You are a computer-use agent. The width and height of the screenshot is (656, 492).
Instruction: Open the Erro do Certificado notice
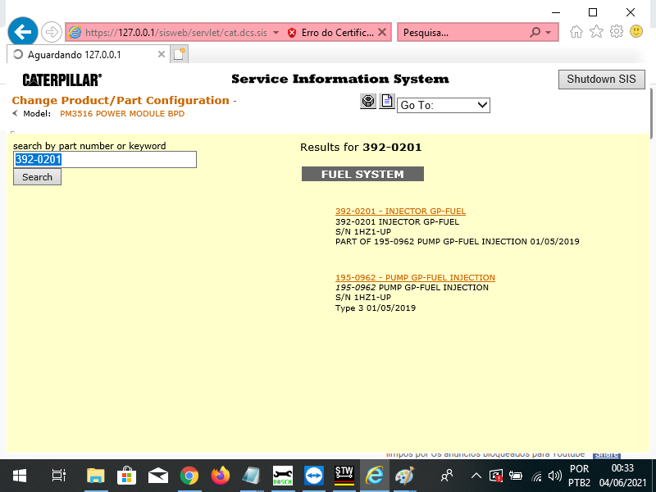pos(338,33)
